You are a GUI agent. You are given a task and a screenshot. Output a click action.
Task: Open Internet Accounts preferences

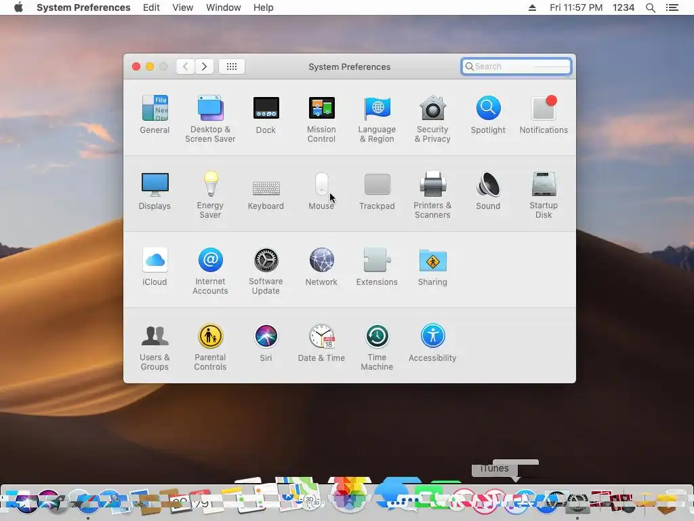[210, 271]
